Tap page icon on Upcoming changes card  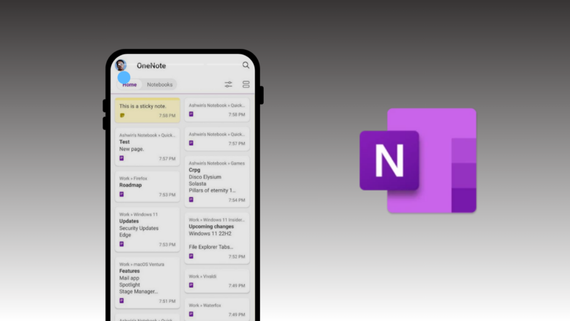(191, 256)
